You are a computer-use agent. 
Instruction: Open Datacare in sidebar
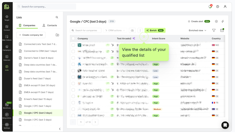point(7,58)
